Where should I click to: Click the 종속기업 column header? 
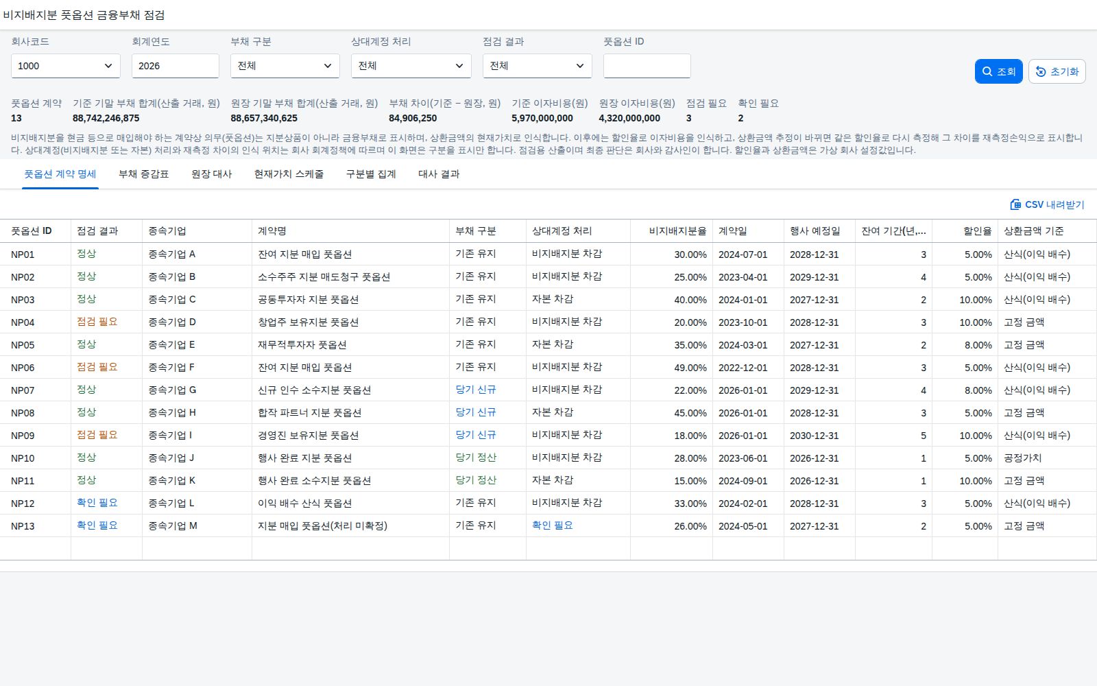[197, 231]
